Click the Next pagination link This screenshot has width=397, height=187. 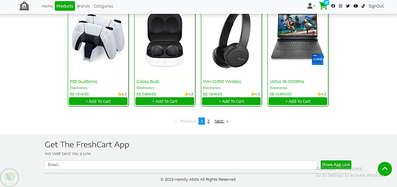point(219,121)
